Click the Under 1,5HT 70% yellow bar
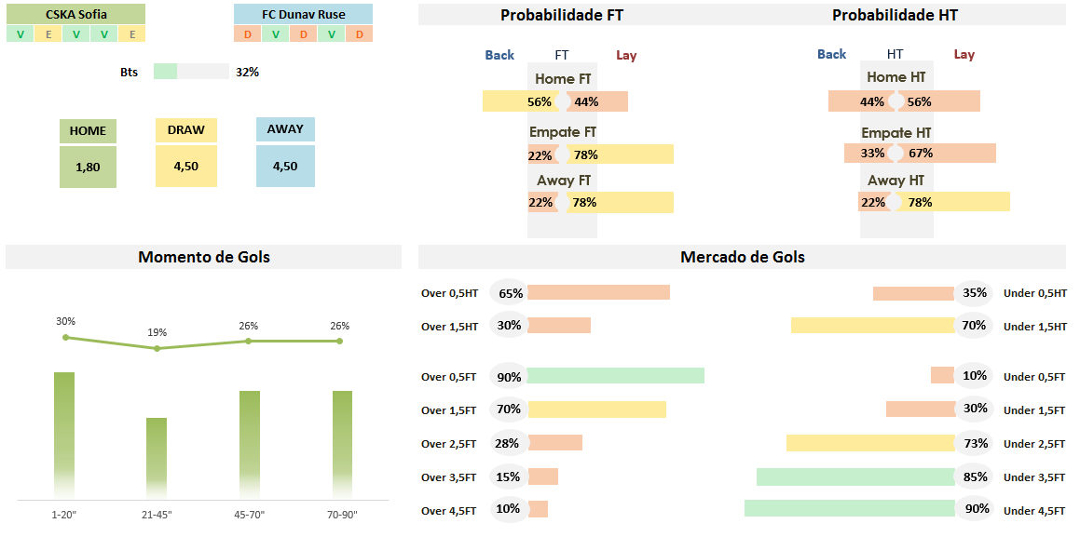This screenshot has height=537, width=1080. pos(872,326)
